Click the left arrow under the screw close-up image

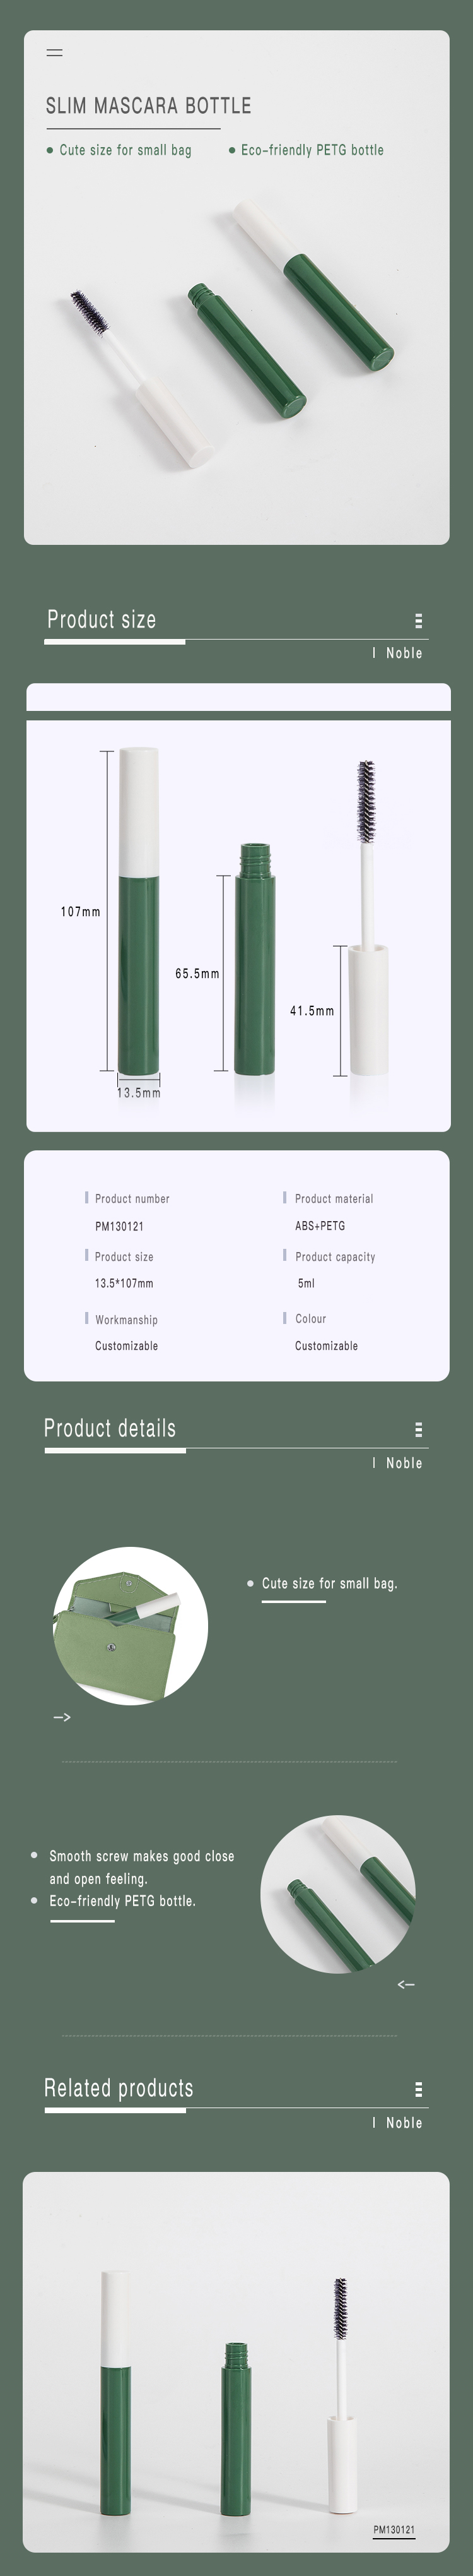click(x=406, y=1984)
